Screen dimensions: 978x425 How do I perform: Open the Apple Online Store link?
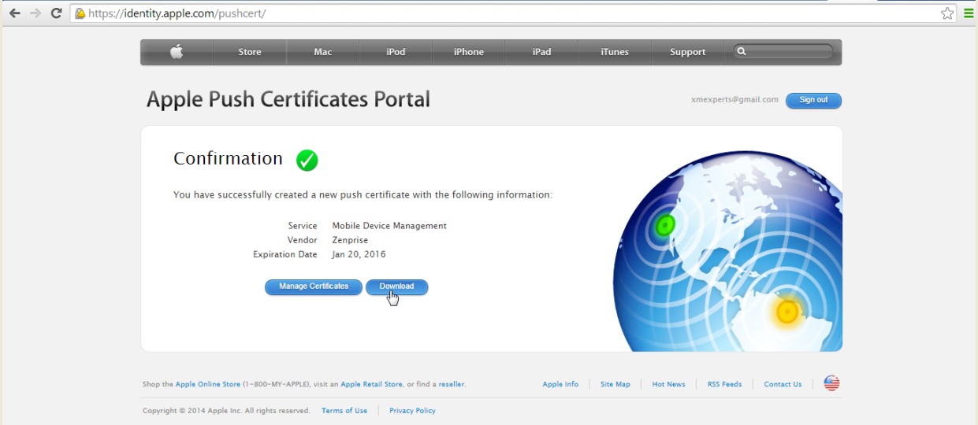tap(208, 384)
